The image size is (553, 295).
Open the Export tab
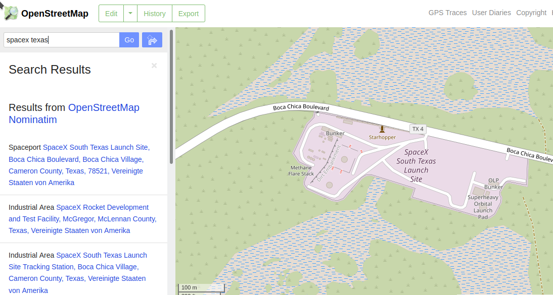189,14
